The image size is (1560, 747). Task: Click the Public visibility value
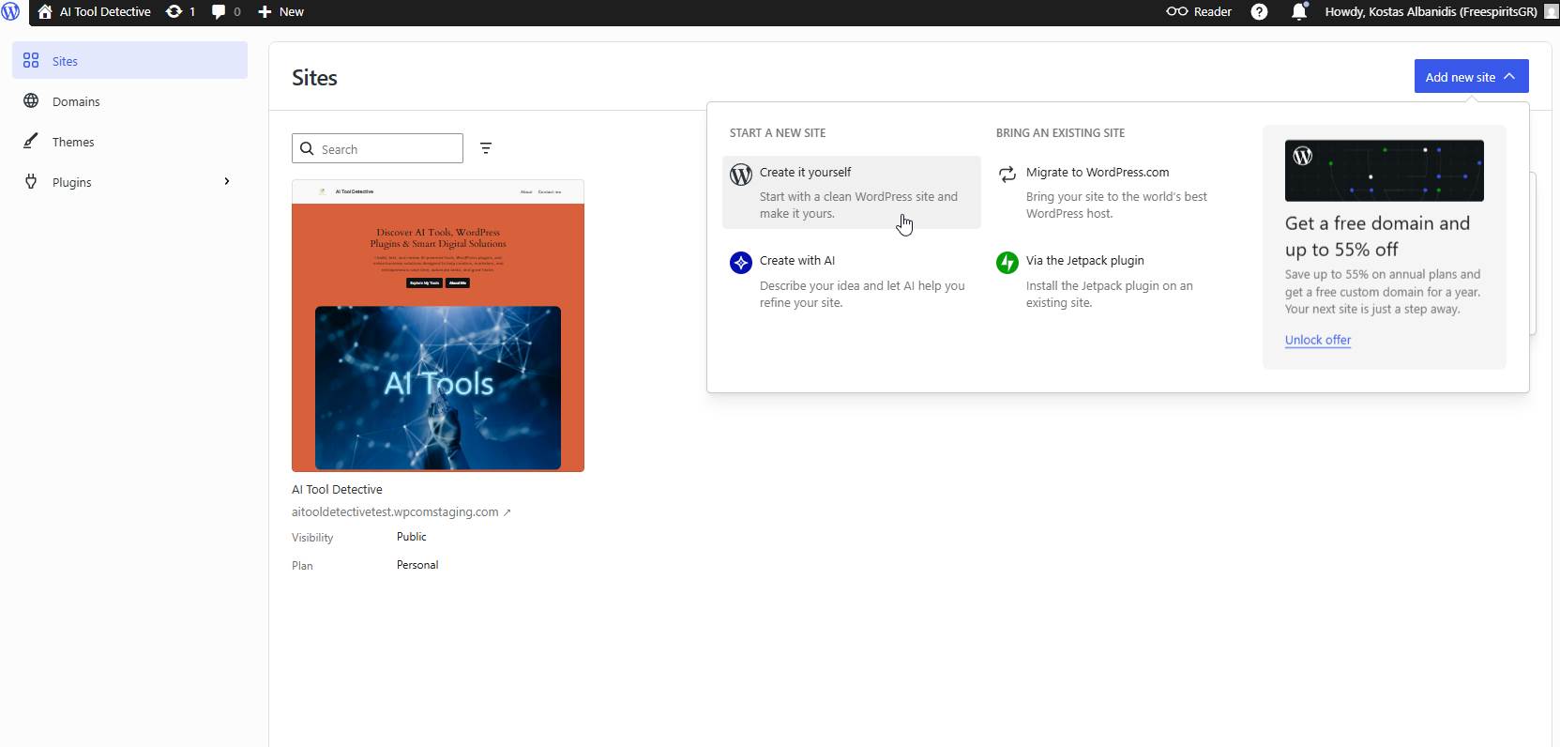click(x=412, y=537)
